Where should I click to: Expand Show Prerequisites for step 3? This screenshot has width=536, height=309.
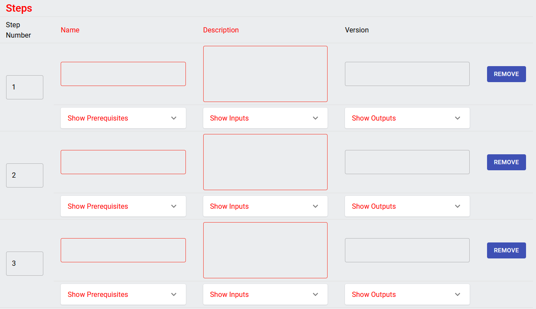123,294
